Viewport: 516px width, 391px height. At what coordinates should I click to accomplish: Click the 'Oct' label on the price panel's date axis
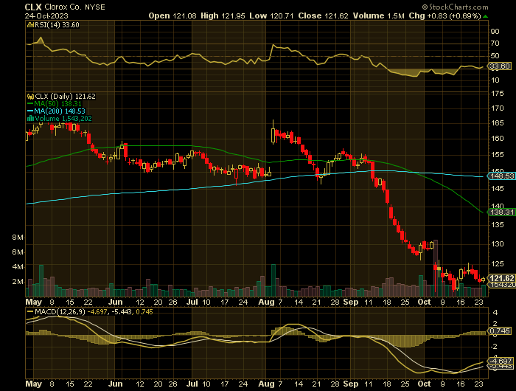[424, 302]
